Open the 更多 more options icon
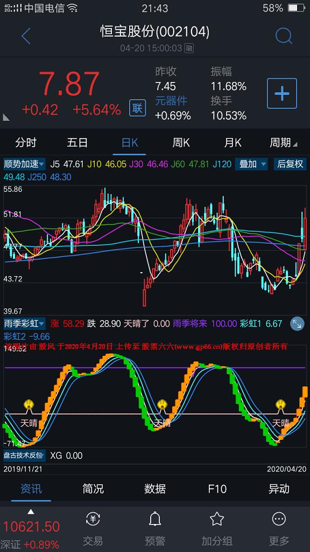The height and width of the screenshot is (552, 310). 279,519
